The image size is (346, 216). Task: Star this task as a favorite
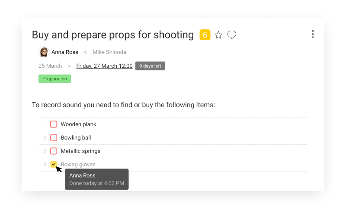click(218, 35)
